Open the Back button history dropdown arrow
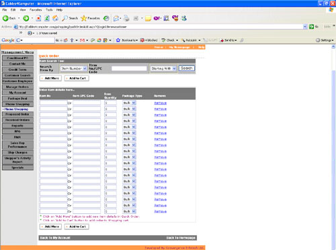The height and width of the screenshot is (250, 336). pyautogui.click(x=19, y=18)
